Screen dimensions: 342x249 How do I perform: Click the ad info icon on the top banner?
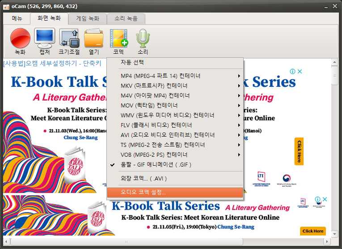pos(292,71)
